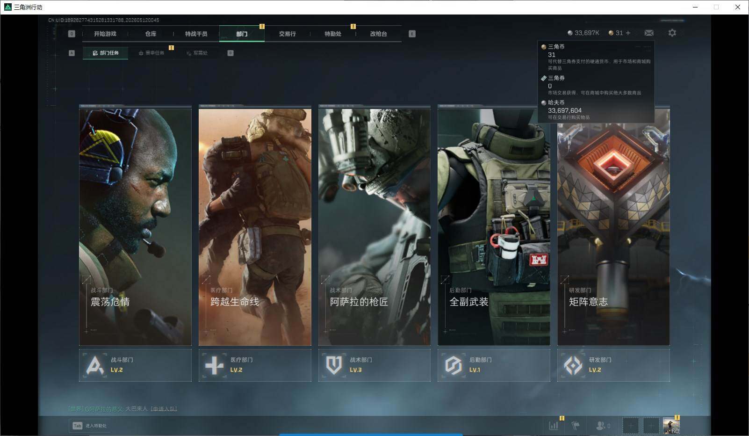Minimize the 三角洲行动 window

pyautogui.click(x=695, y=7)
